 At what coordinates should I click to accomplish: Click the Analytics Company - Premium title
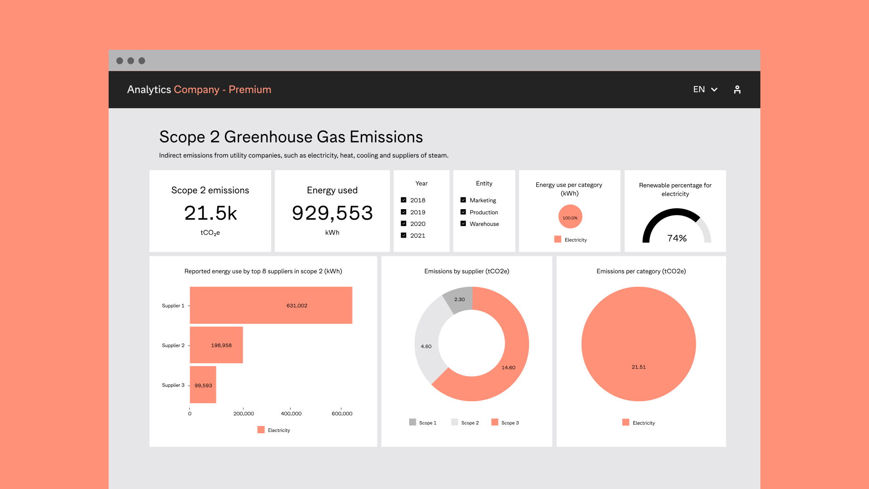(199, 90)
